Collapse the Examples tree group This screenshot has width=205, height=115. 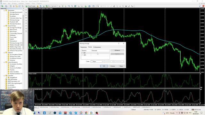tap(4, 76)
